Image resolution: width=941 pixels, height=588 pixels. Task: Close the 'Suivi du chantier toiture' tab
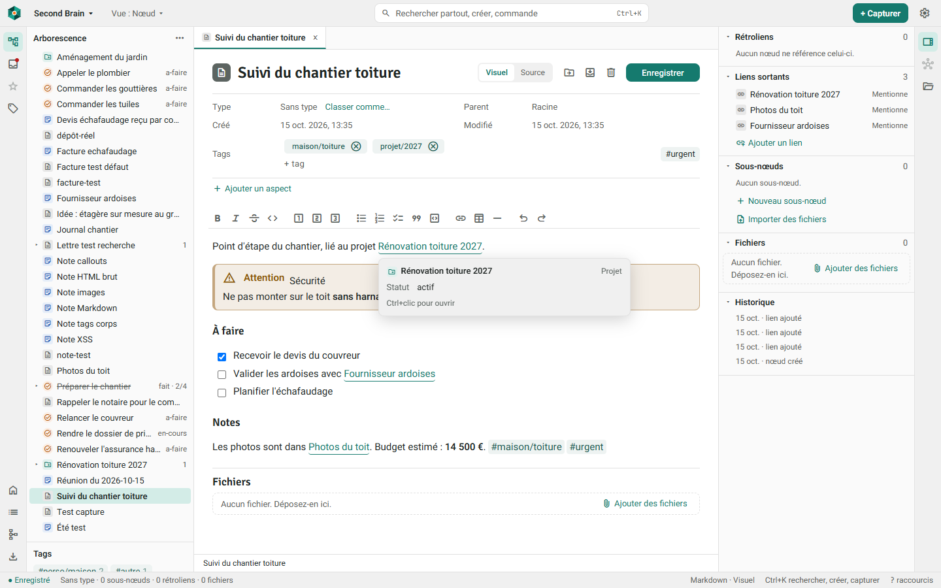click(x=315, y=38)
